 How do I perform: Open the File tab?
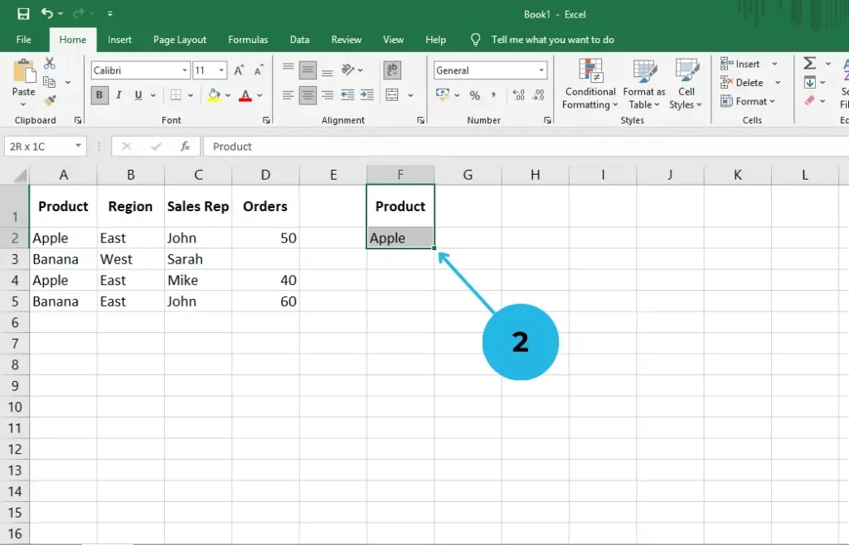[23, 40]
